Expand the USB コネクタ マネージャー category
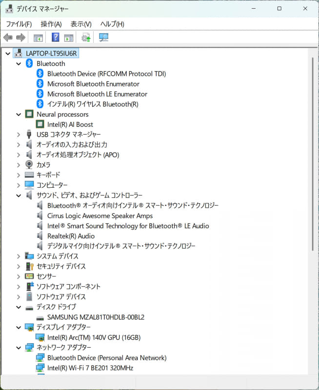The image size is (319, 390). point(19,135)
